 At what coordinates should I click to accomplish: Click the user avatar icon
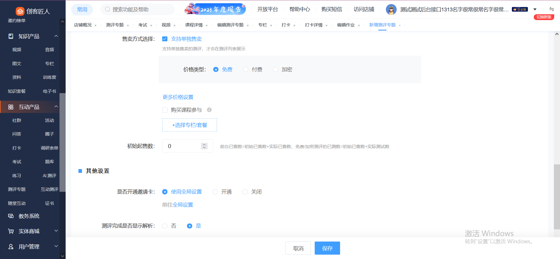[x=391, y=10]
